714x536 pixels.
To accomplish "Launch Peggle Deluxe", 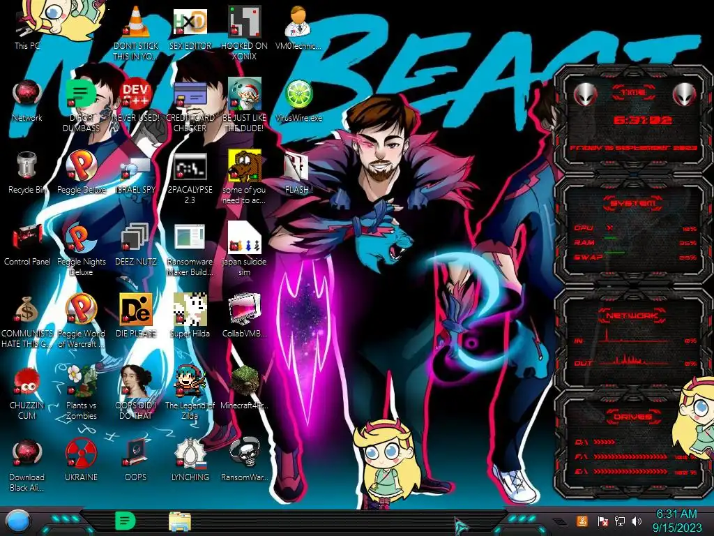I will 81,172.
